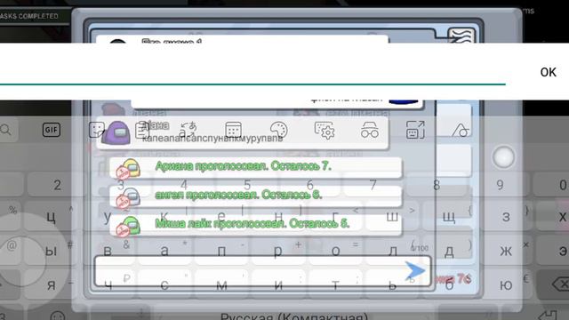Tap the Cyrillic з key
Viewport: 569px width, 320px height.
coord(506,217)
